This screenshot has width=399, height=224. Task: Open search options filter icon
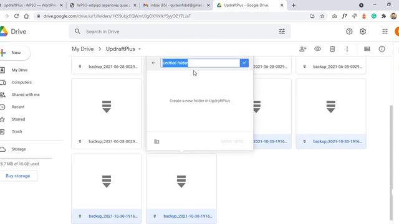click(x=282, y=32)
